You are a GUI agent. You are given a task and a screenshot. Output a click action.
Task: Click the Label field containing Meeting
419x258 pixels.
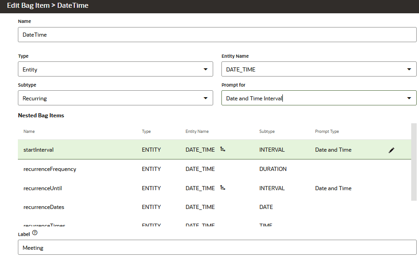click(x=217, y=247)
